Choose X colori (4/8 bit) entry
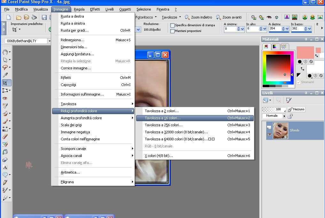The height and width of the screenshot is (218, 325). click(195, 156)
